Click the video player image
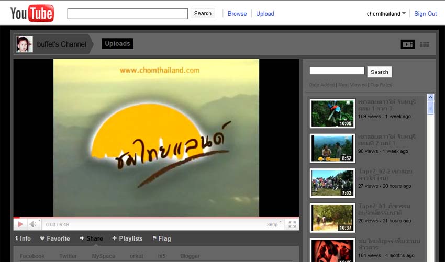The image size is (445, 262). click(156, 138)
